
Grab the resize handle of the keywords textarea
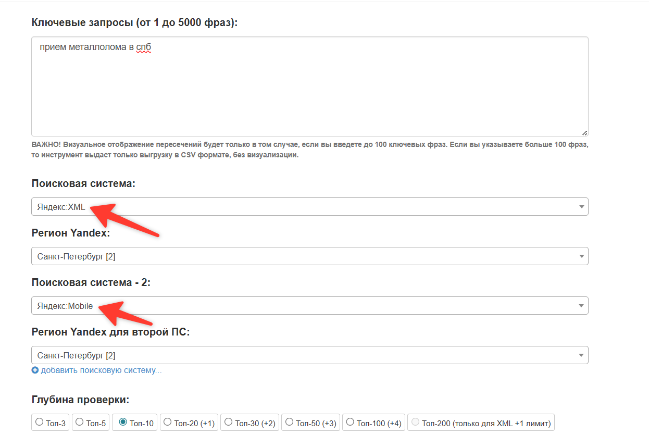tap(584, 133)
